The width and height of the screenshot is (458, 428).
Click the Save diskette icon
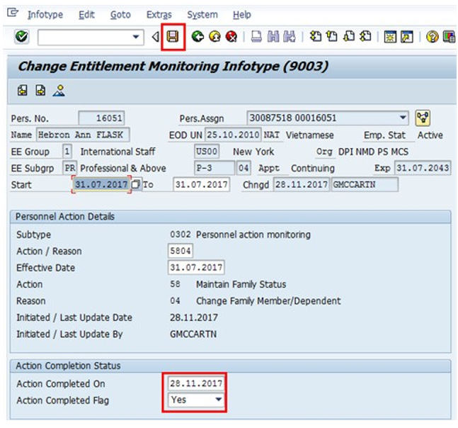click(x=173, y=37)
